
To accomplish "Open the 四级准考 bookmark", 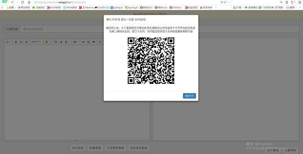I will tap(206, 8).
